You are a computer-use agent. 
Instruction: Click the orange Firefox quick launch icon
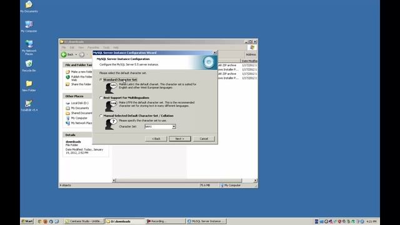(x=46, y=222)
